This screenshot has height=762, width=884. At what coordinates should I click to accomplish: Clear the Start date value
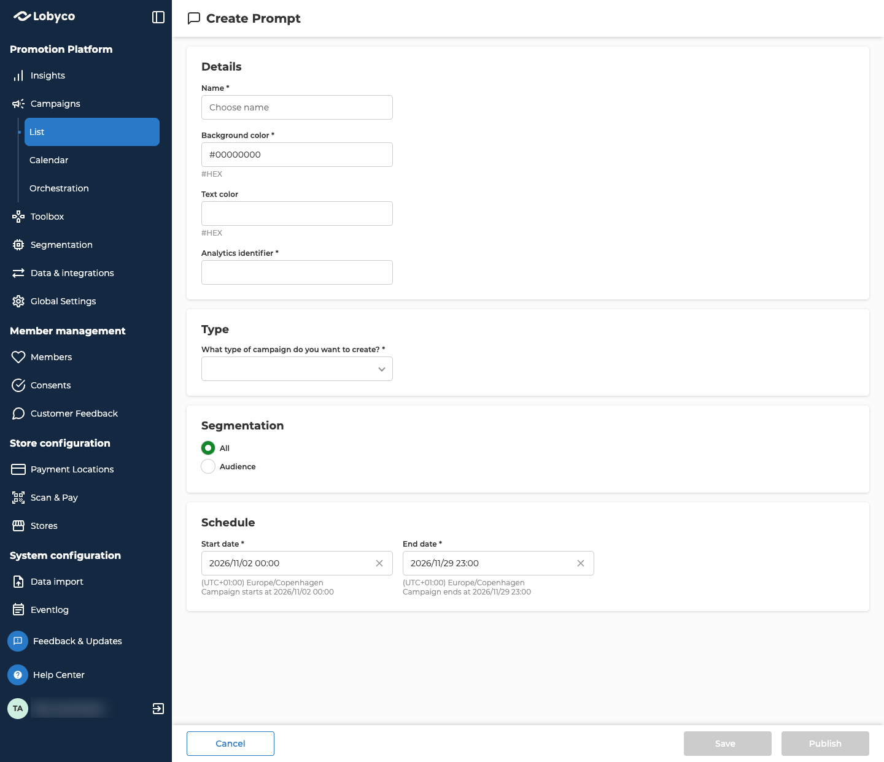[x=379, y=563]
